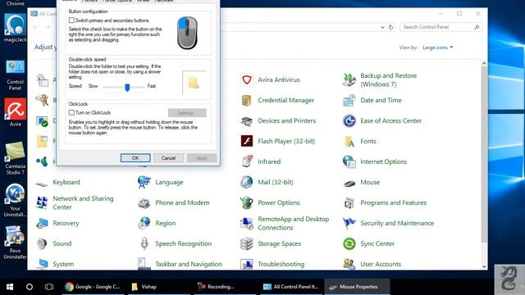Open Task View from the taskbar
The image size is (525, 295).
click(49, 287)
